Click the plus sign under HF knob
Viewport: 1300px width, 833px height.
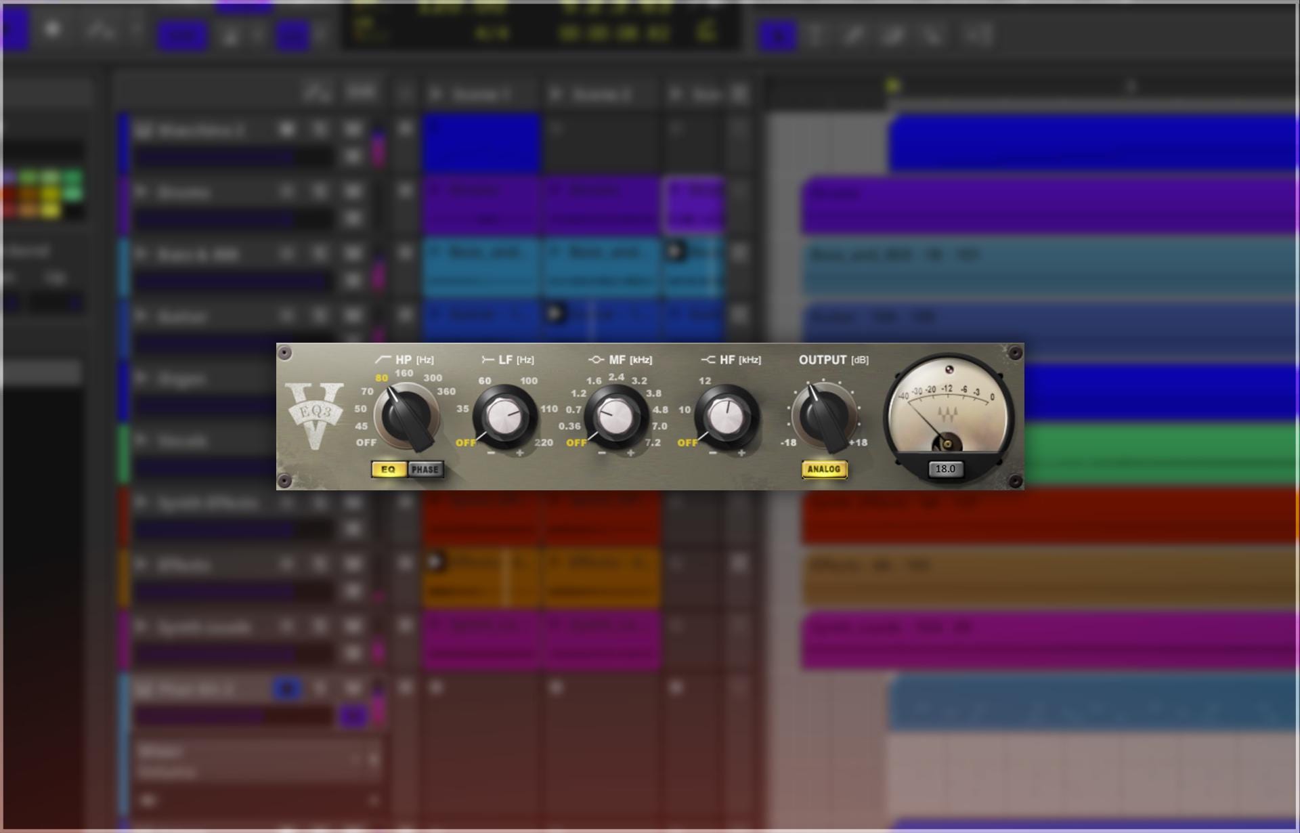click(741, 452)
